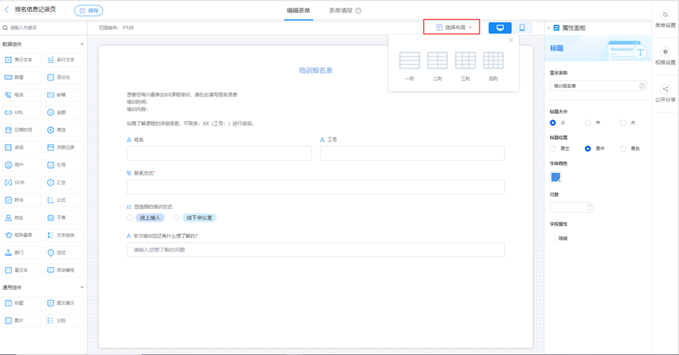Add the 地址 address component
This screenshot has width=679, height=355.
22,218
